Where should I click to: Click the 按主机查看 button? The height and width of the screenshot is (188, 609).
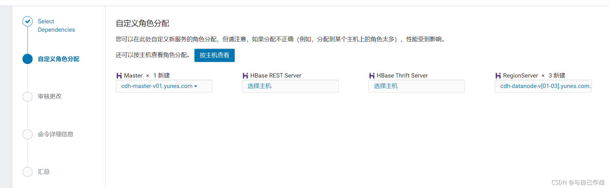click(x=215, y=55)
